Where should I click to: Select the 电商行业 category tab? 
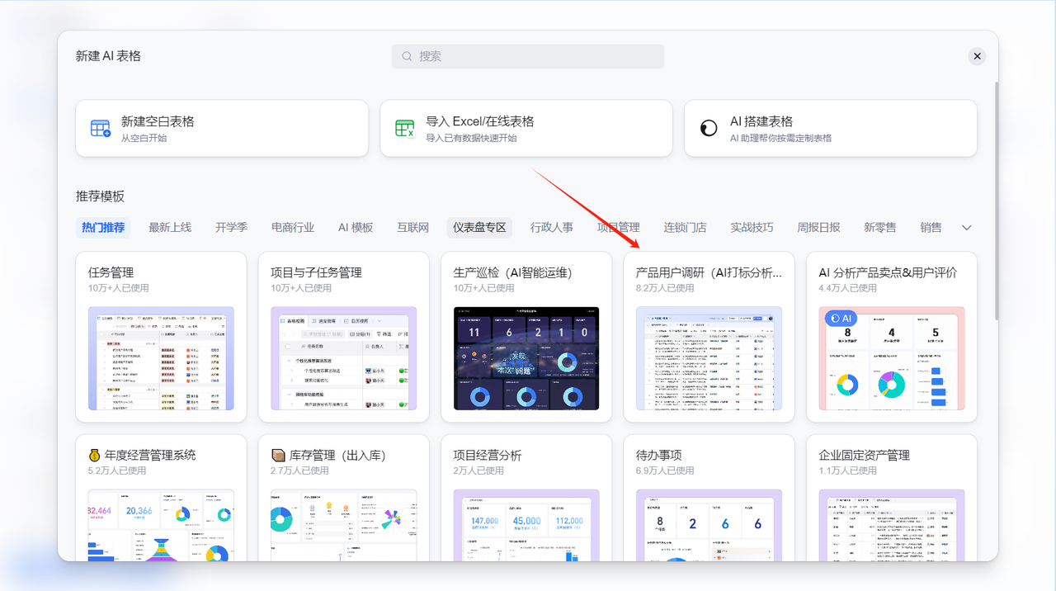click(x=293, y=228)
